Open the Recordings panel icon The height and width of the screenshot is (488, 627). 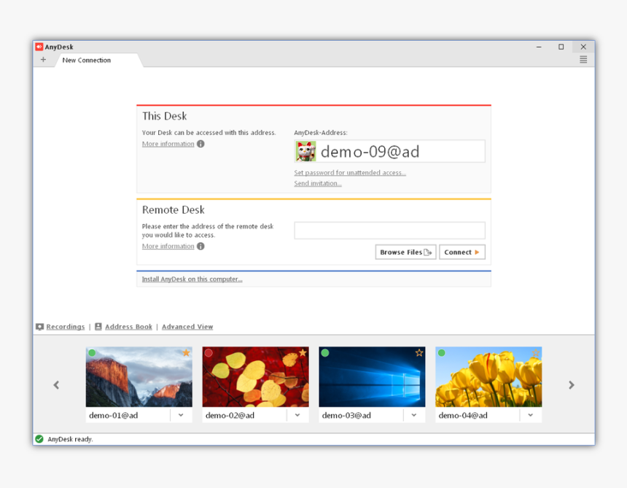[x=39, y=326]
